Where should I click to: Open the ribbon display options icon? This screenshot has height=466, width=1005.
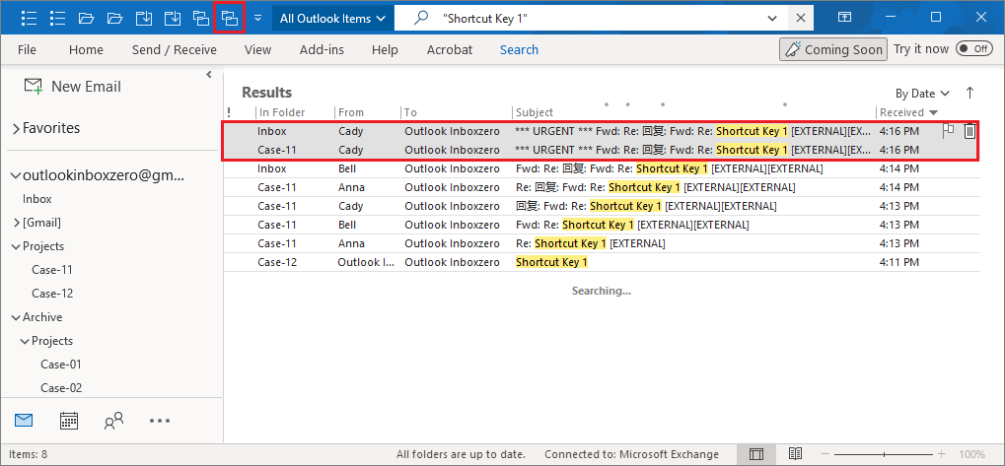click(844, 18)
